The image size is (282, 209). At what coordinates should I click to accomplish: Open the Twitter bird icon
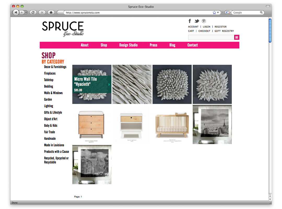(x=197, y=21)
